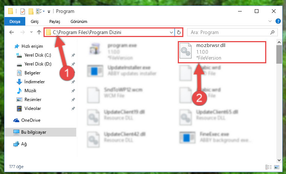The width and height of the screenshot is (286, 174).
Task: Click the Up one level arrow
Action: tap(39, 32)
